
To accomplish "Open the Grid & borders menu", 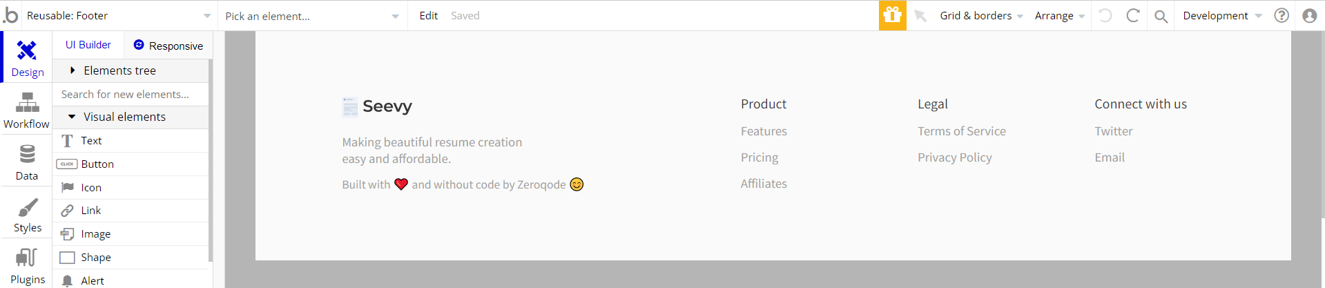I will pyautogui.click(x=981, y=15).
